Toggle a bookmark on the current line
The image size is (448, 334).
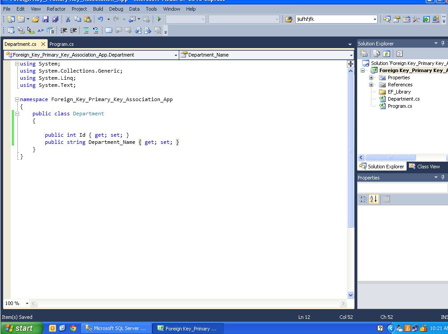point(109,30)
